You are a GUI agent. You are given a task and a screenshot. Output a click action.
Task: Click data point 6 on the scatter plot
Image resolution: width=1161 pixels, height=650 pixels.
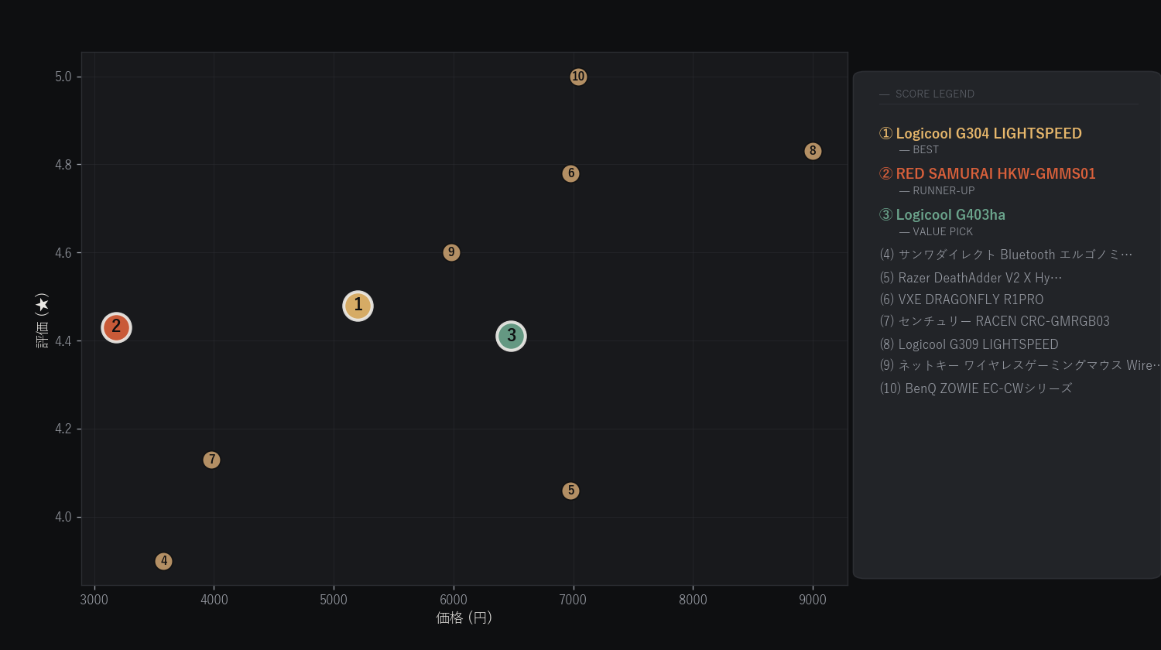point(570,173)
